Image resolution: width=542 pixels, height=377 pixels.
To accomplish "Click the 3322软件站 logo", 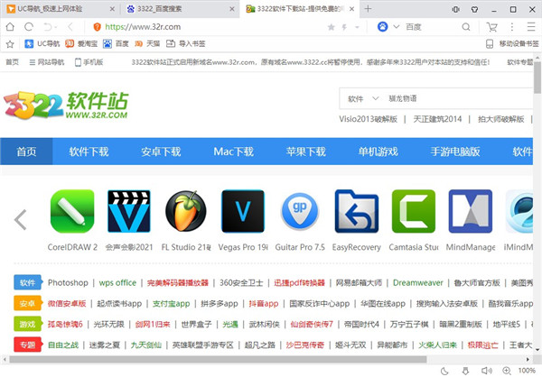I will pyautogui.click(x=66, y=106).
